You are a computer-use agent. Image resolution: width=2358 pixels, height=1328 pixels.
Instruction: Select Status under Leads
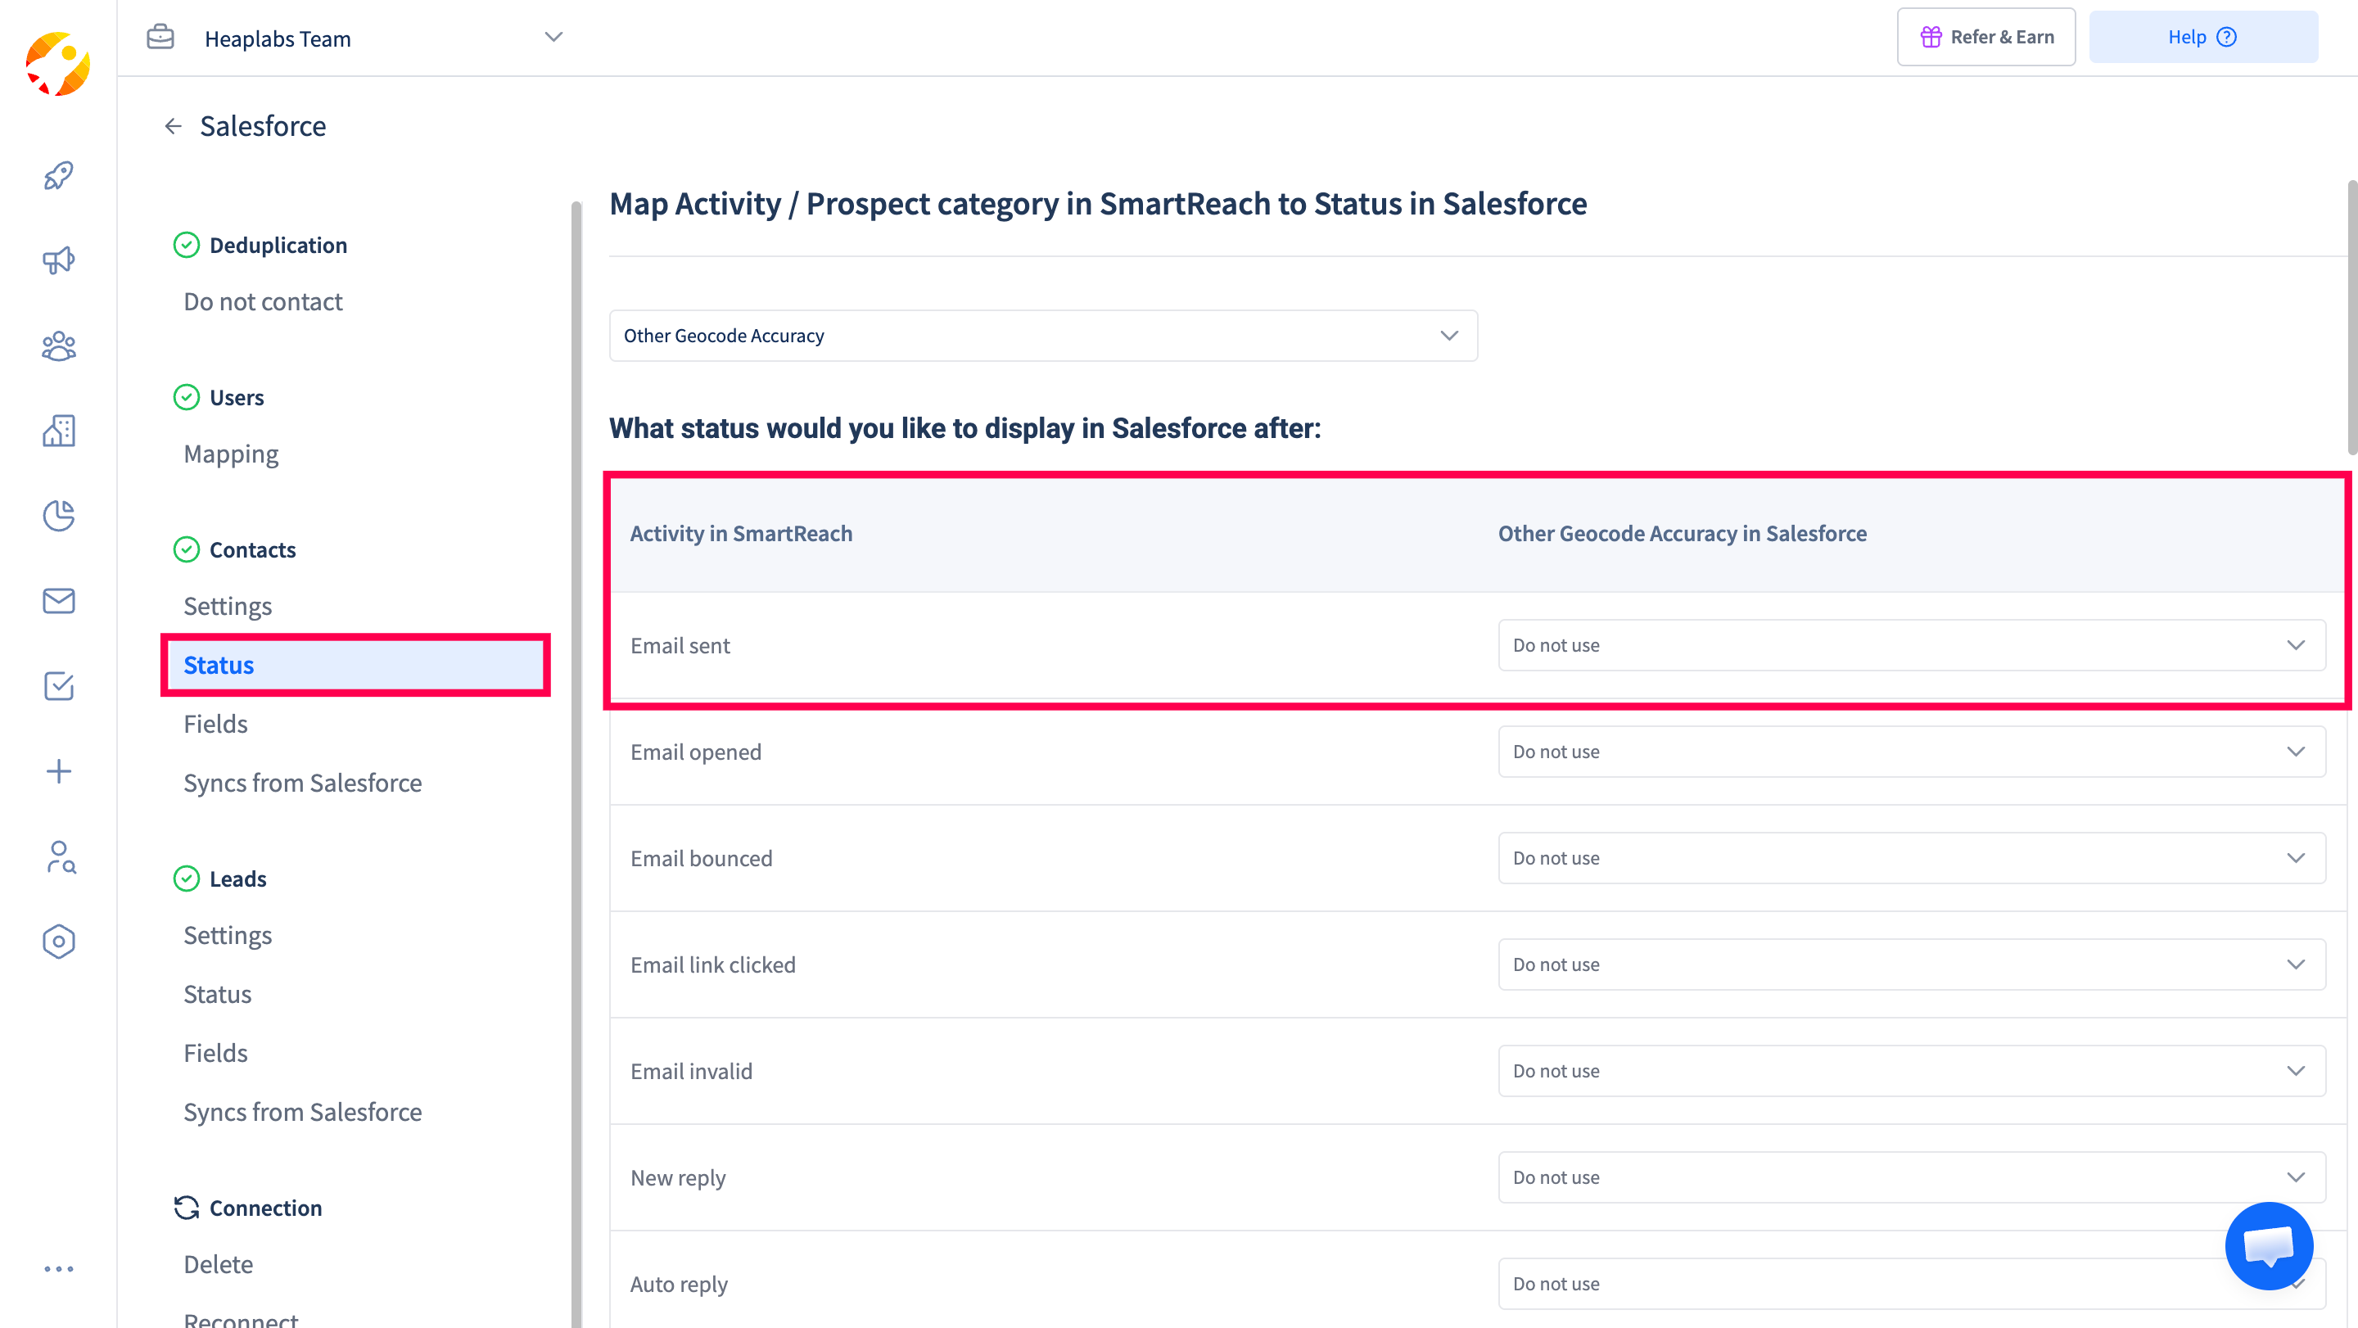[x=217, y=994]
